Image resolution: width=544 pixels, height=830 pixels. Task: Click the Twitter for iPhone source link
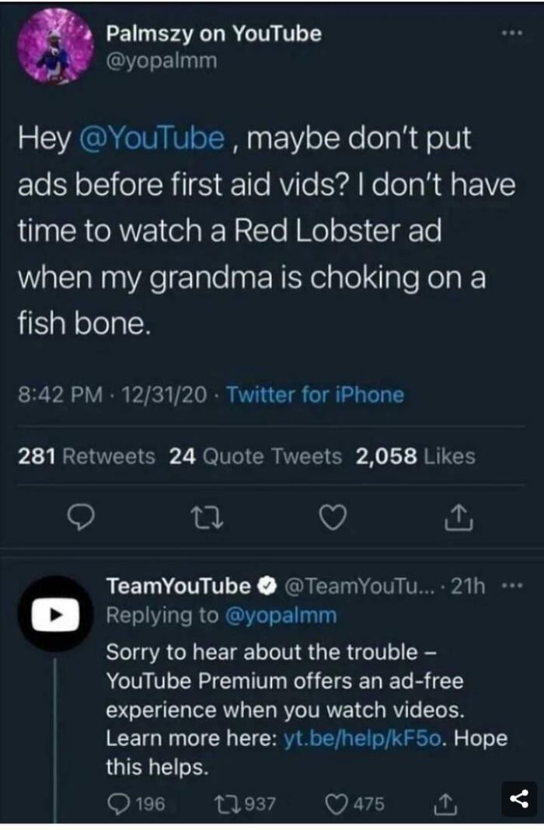[327, 396]
